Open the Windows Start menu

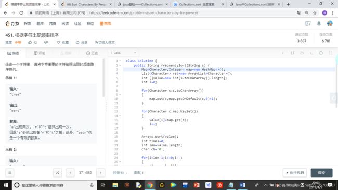(x=6, y=185)
